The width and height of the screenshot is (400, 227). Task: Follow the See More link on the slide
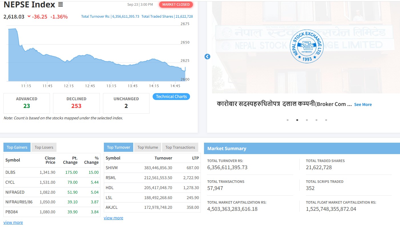coord(363,105)
